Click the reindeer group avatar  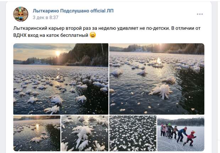click(x=21, y=14)
